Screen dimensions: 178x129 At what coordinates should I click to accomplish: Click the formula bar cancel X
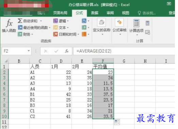(x=46, y=51)
